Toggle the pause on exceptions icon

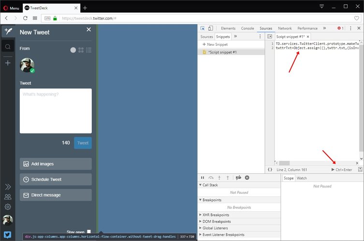pyautogui.click(x=247, y=177)
